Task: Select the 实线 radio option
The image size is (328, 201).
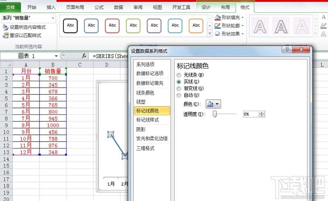Action: [179, 82]
